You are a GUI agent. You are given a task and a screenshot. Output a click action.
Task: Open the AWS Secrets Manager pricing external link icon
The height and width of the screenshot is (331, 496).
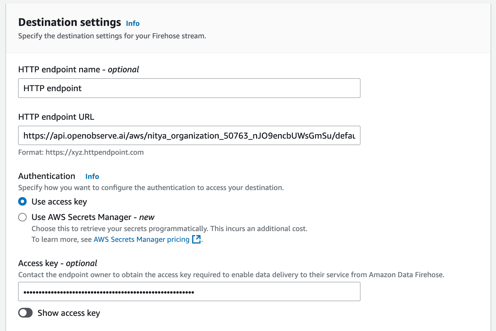pos(197,239)
